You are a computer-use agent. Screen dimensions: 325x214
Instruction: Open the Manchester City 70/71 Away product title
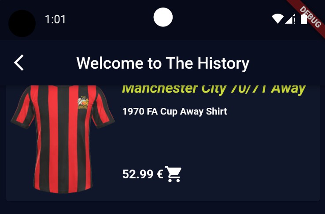coord(214,89)
